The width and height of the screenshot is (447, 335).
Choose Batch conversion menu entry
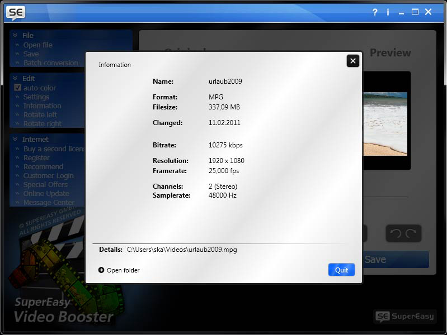[50, 63]
